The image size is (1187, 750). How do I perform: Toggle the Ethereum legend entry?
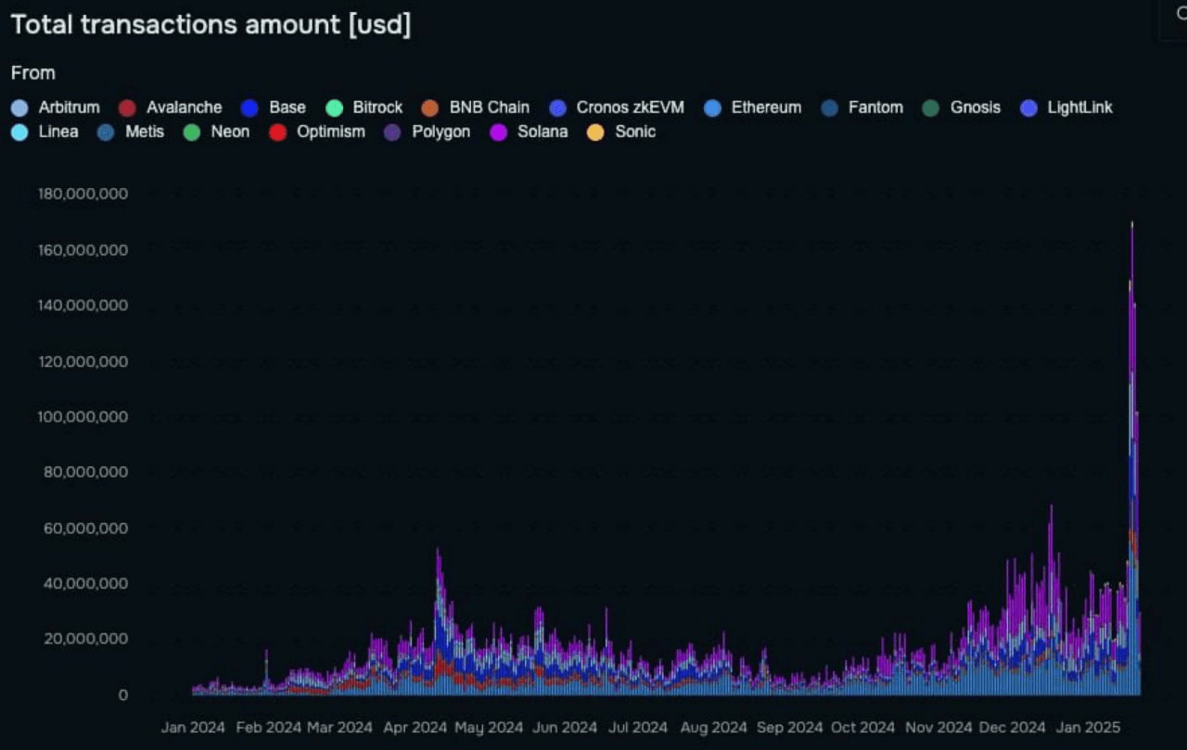tap(752, 108)
